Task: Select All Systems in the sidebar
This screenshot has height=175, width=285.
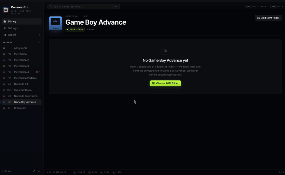Action: [x=22, y=48]
